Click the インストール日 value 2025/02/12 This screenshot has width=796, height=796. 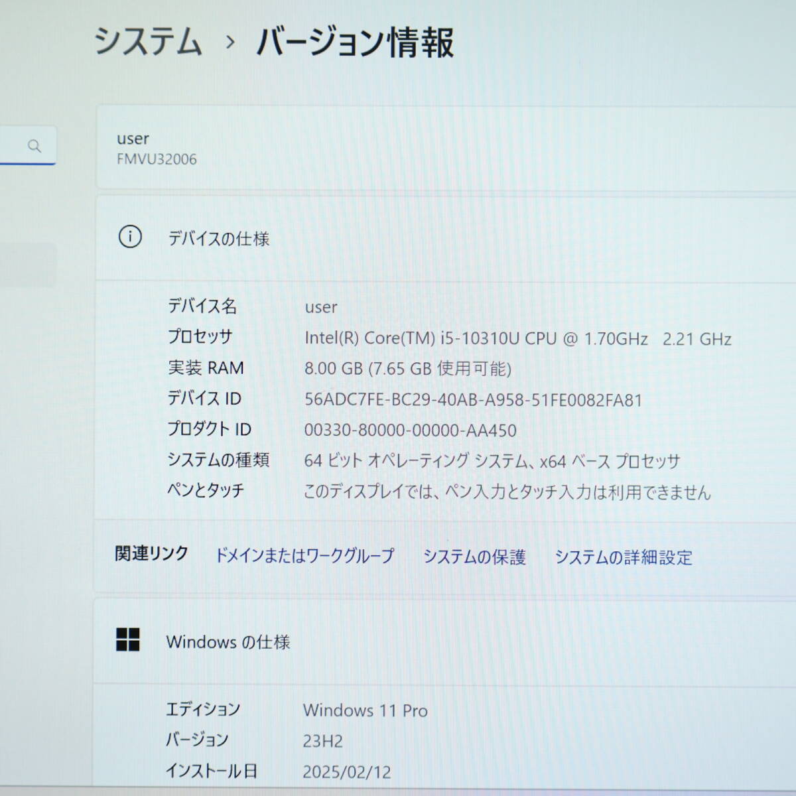347,772
